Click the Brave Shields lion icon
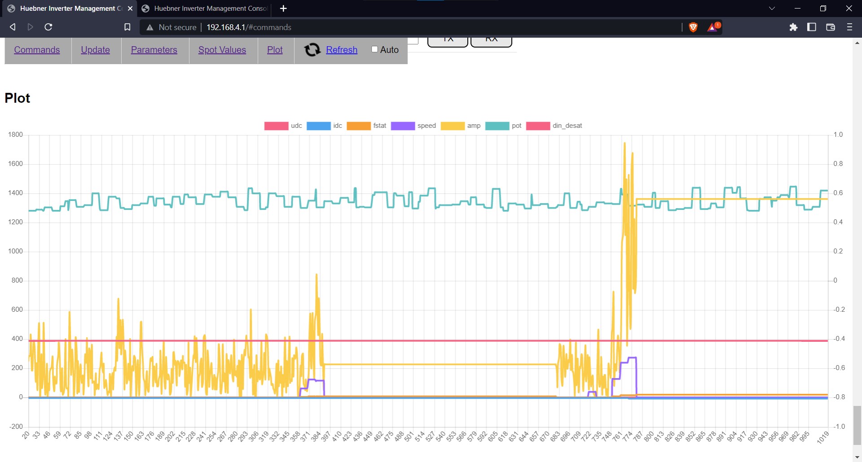The width and height of the screenshot is (862, 462). (x=693, y=27)
